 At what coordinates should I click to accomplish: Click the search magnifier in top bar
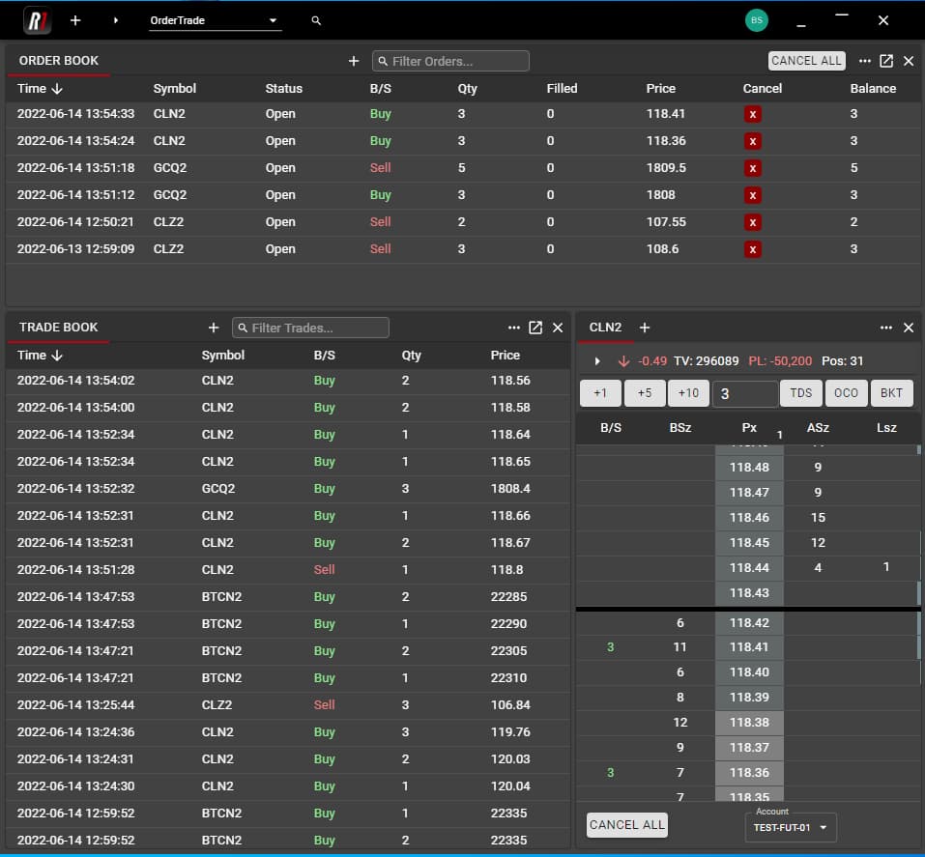pyautogui.click(x=316, y=20)
